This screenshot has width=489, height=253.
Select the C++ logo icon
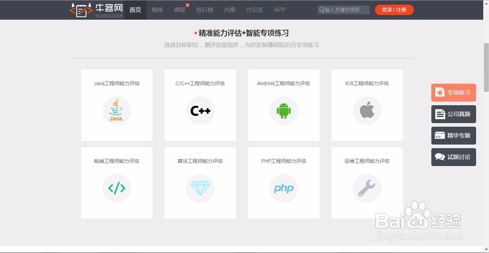(x=200, y=110)
